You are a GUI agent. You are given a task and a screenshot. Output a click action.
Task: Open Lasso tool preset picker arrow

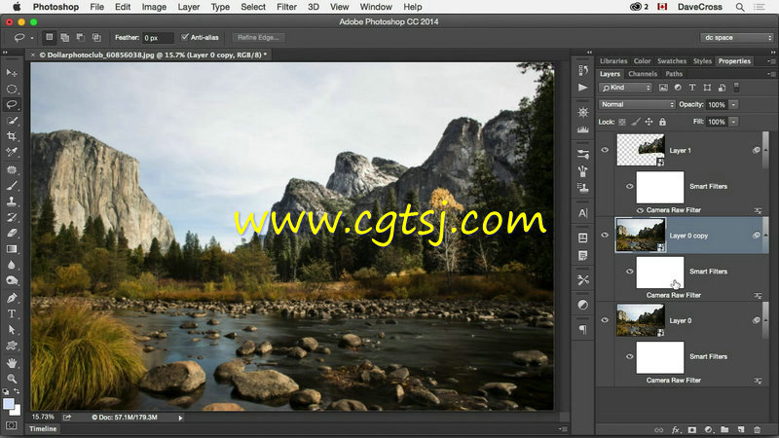point(32,38)
